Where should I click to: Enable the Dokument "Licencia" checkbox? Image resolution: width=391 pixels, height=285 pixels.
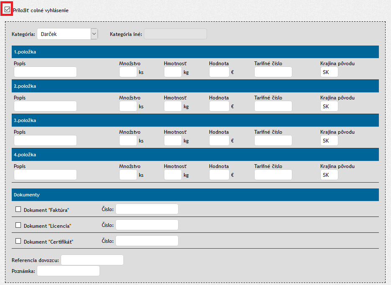point(18,225)
